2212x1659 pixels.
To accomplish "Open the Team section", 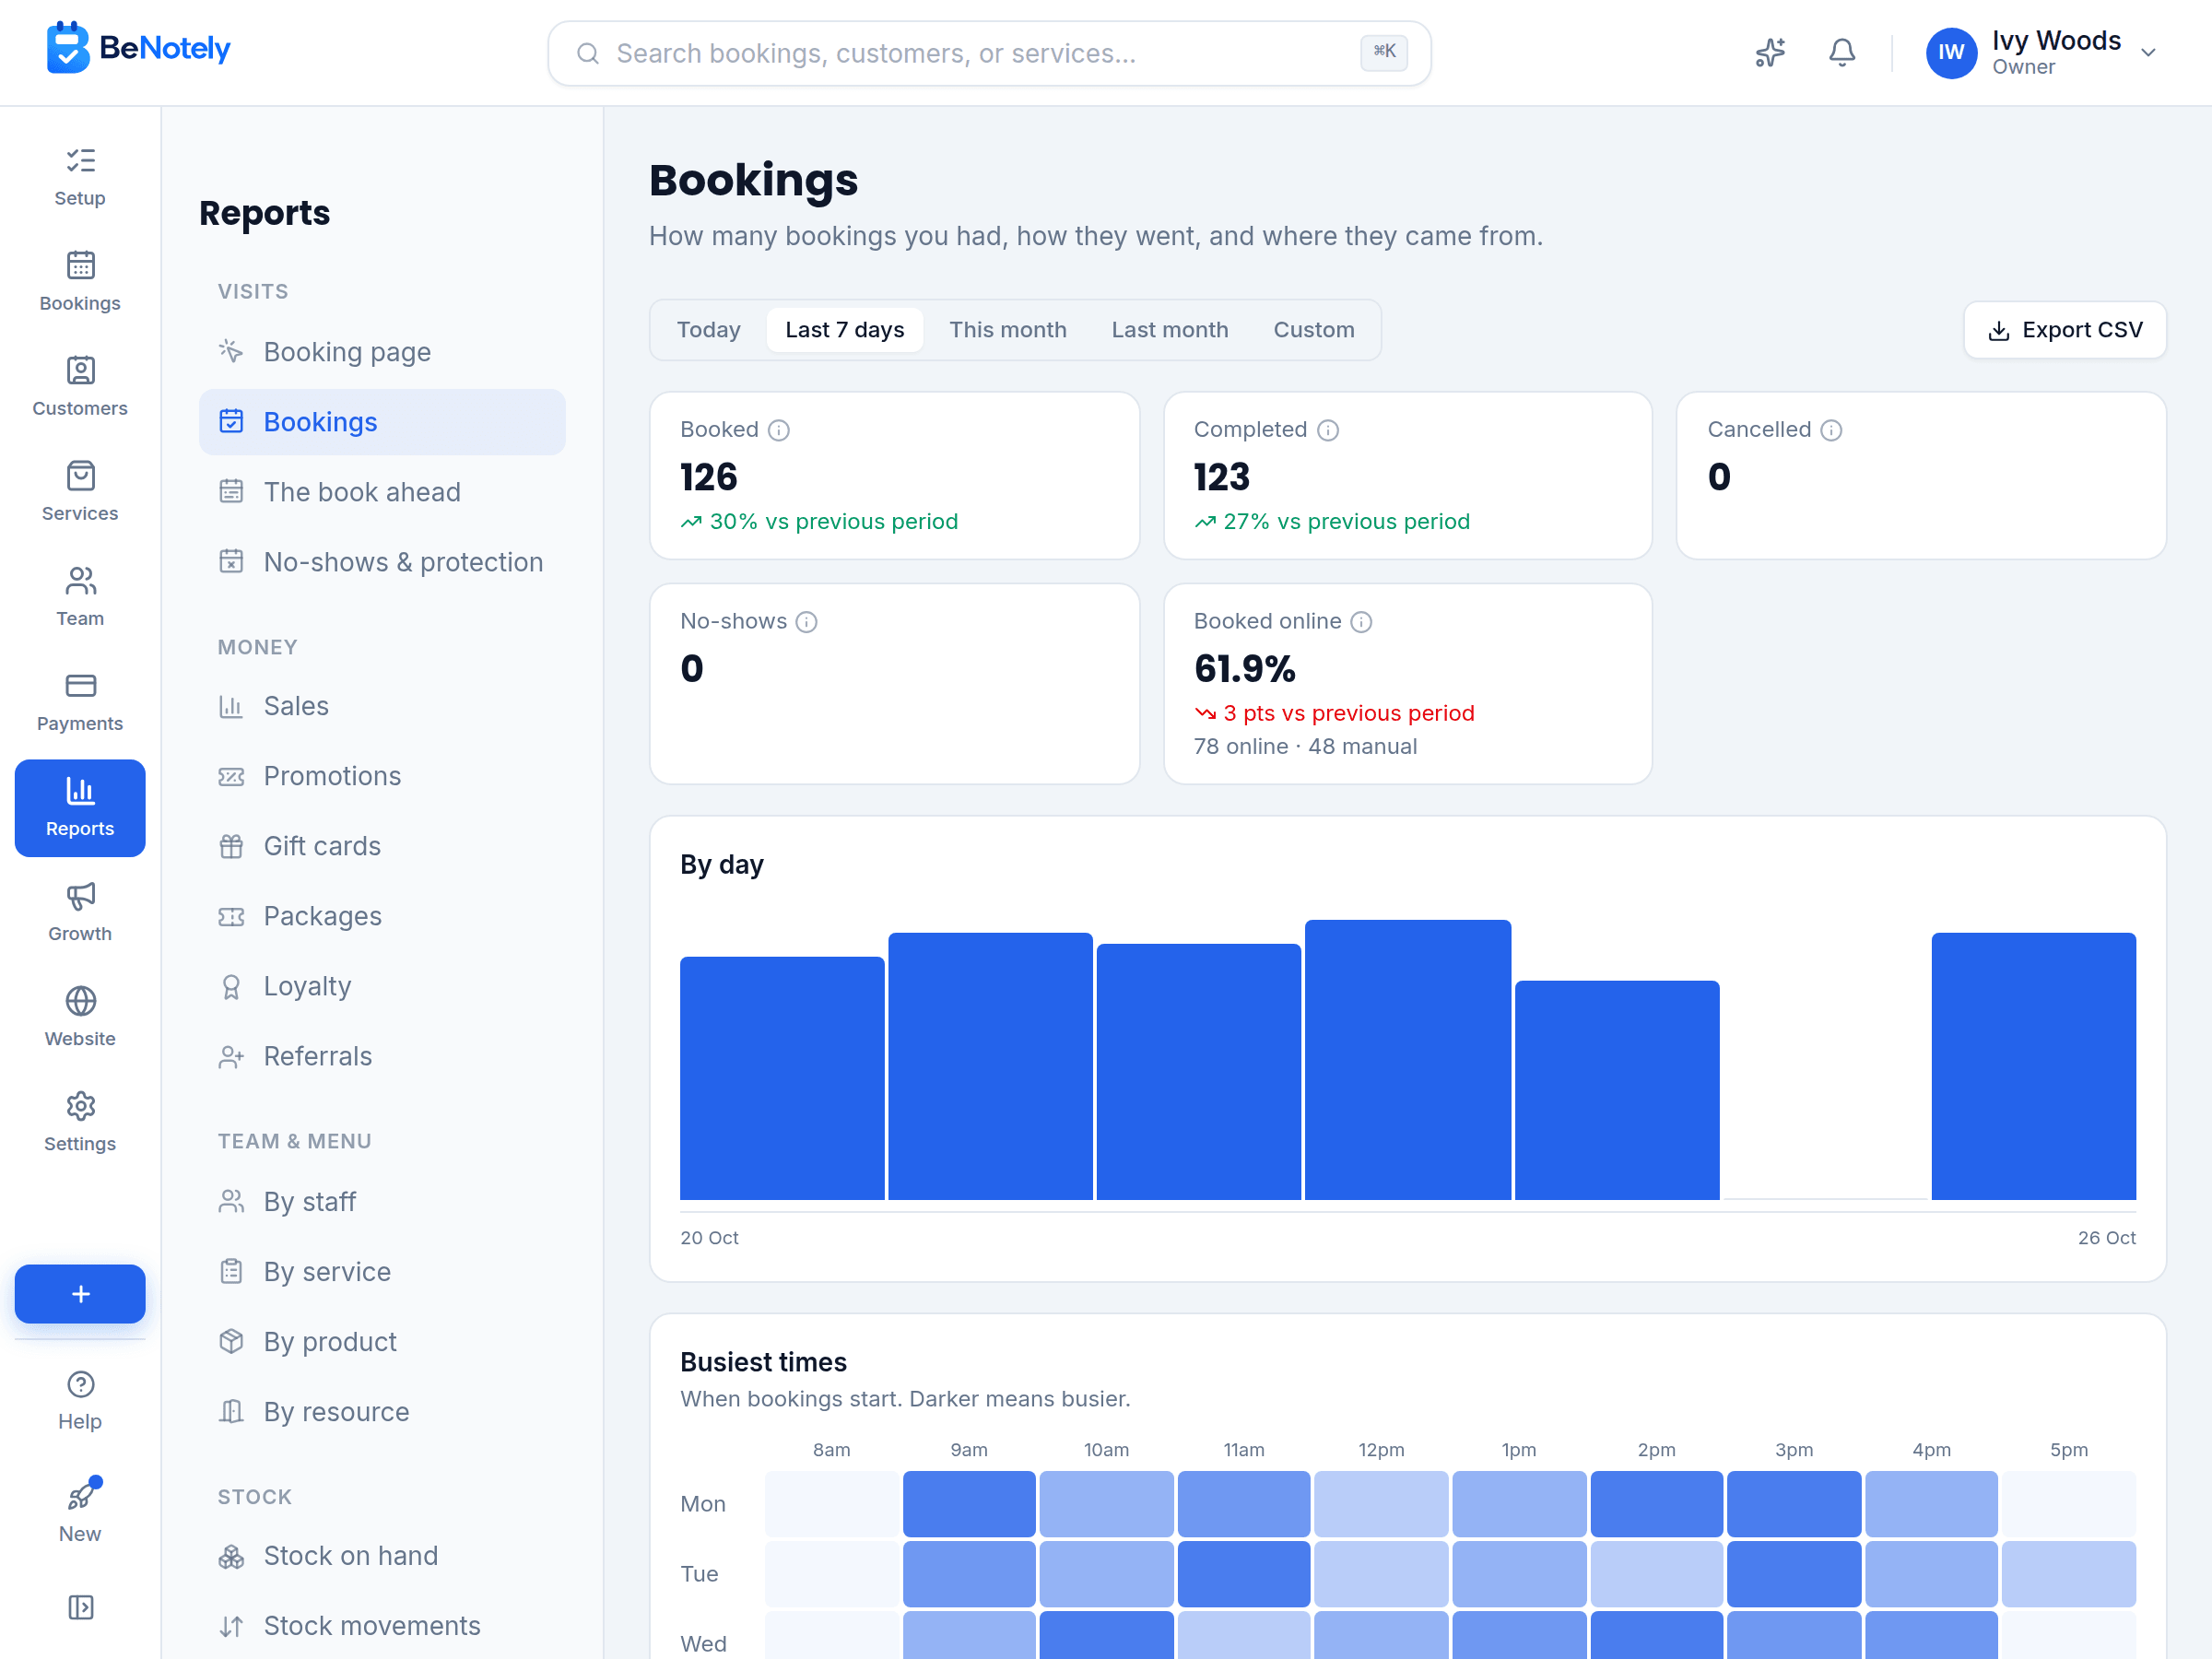I will click(80, 597).
